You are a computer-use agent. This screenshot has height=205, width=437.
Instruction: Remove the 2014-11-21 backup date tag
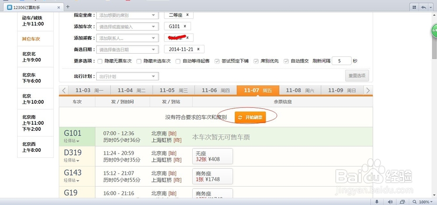198,49
